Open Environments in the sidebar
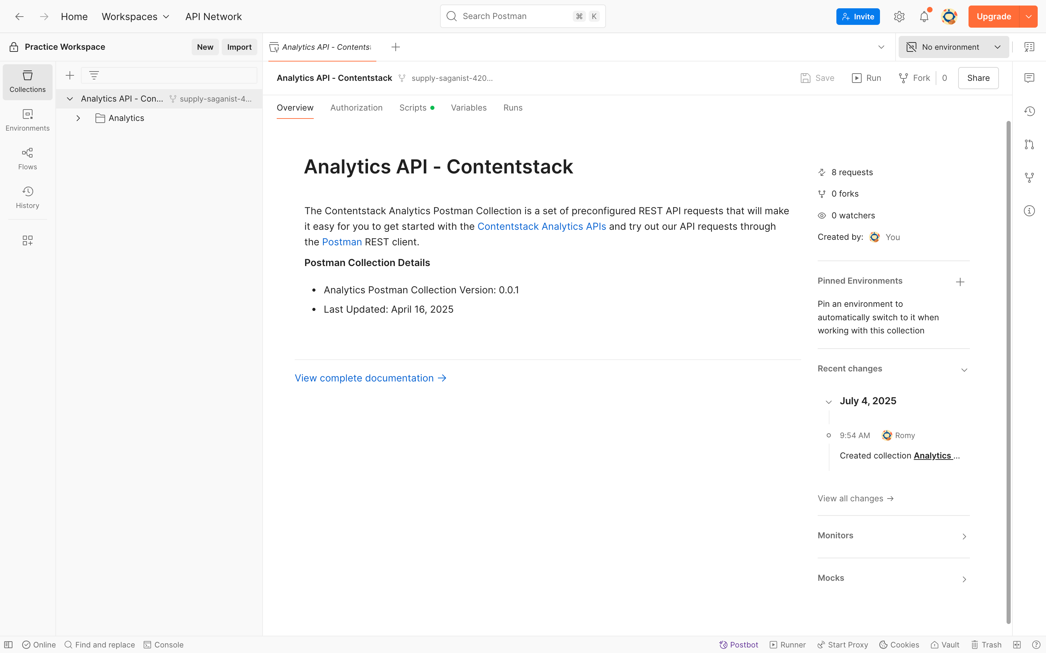This screenshot has width=1046, height=653. [28, 121]
